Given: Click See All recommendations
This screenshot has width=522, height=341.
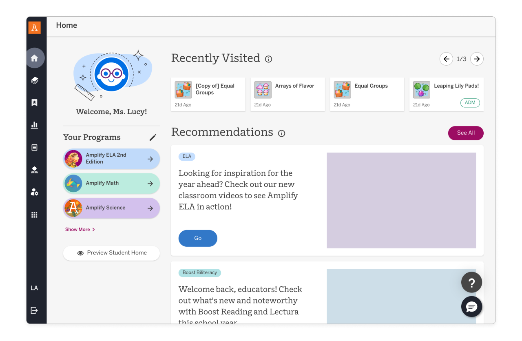Looking at the screenshot, I should 466,133.
